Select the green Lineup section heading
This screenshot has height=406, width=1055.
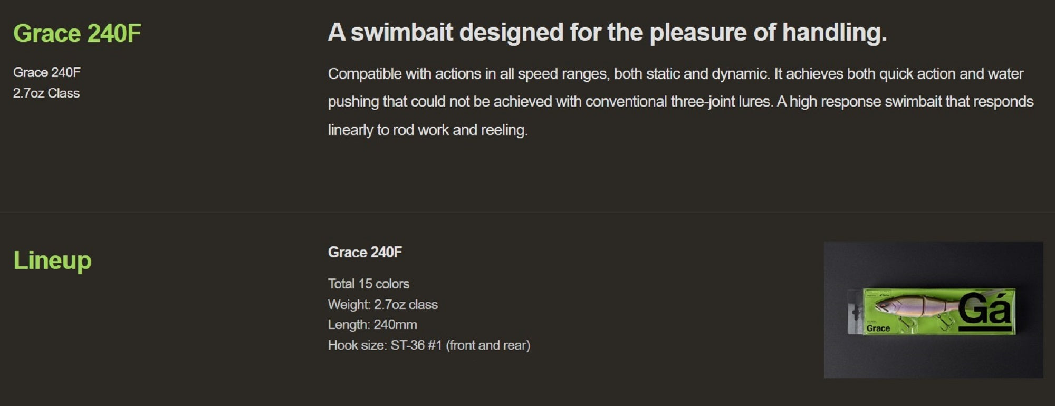(52, 260)
